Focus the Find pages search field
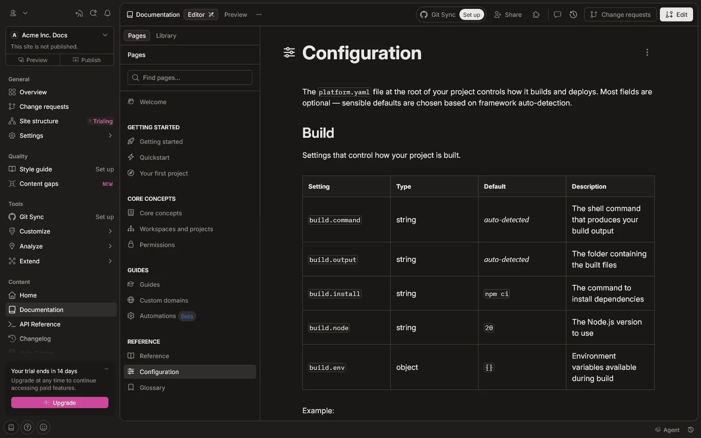This screenshot has width=701, height=438. (190, 78)
